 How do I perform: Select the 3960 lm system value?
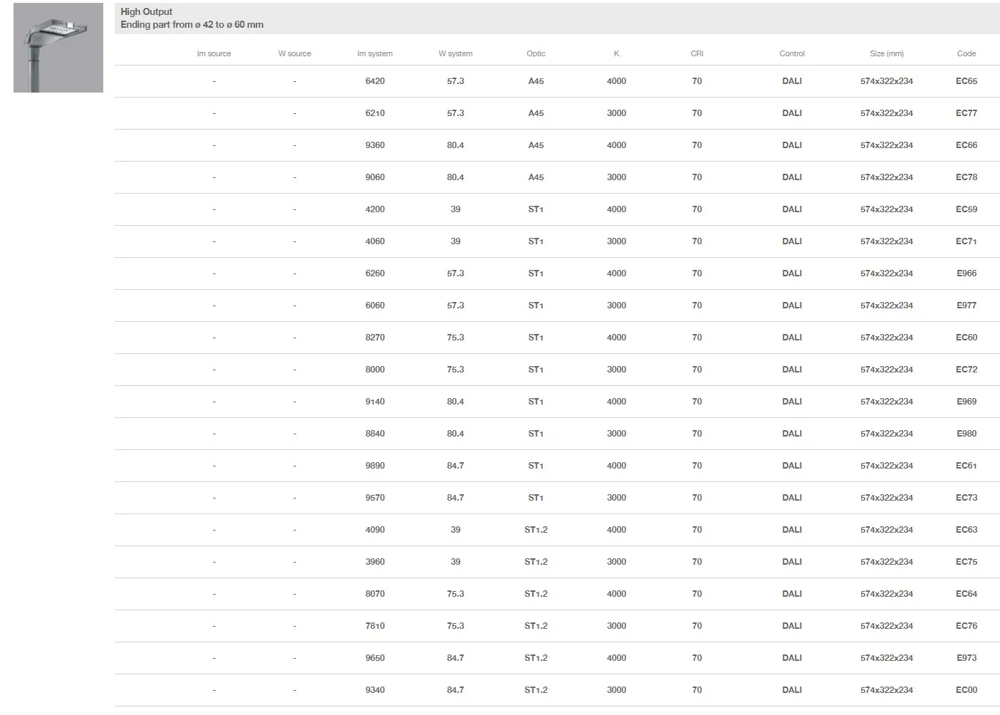(x=375, y=562)
